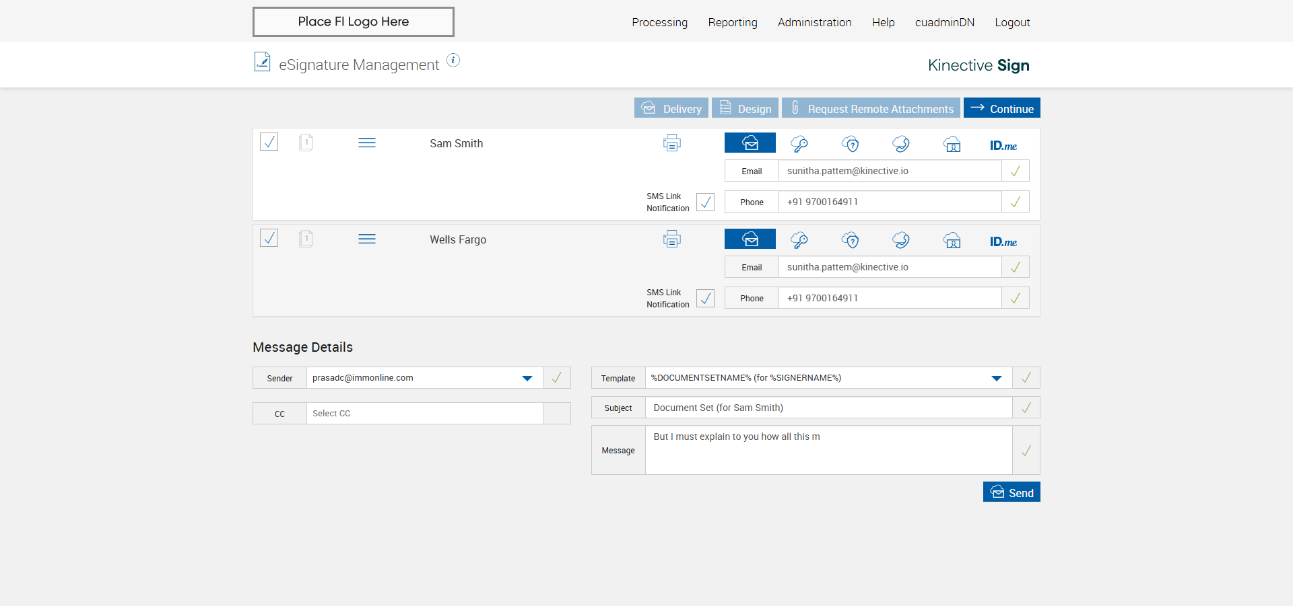
Task: Select the key authentication icon for Sam Smith
Action: [799, 143]
